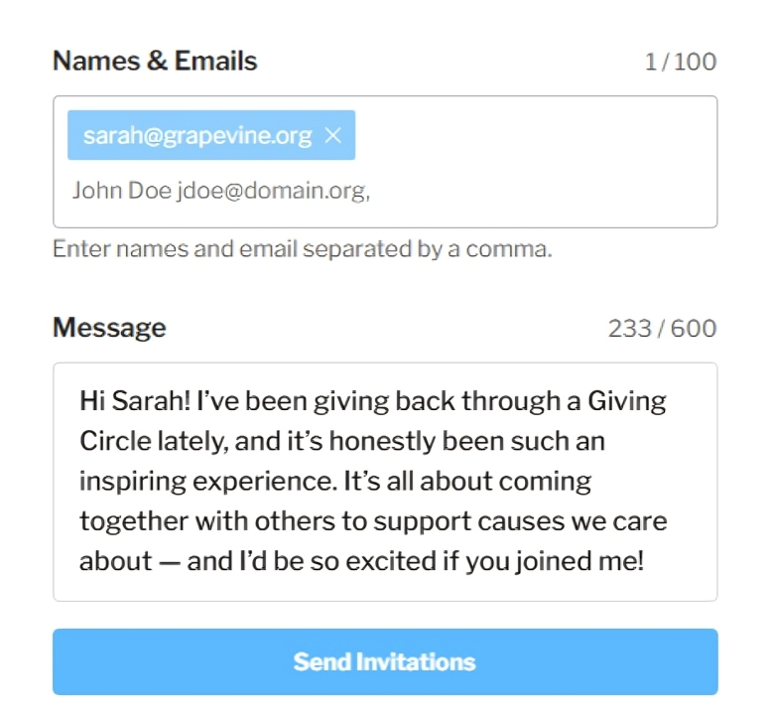The width and height of the screenshot is (771, 718).
Task: Click the word "Circle" in message
Action: (114, 442)
